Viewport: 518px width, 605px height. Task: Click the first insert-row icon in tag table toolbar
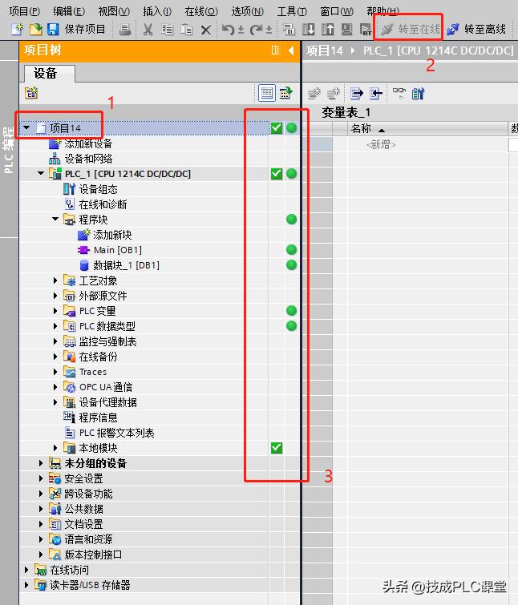(314, 94)
